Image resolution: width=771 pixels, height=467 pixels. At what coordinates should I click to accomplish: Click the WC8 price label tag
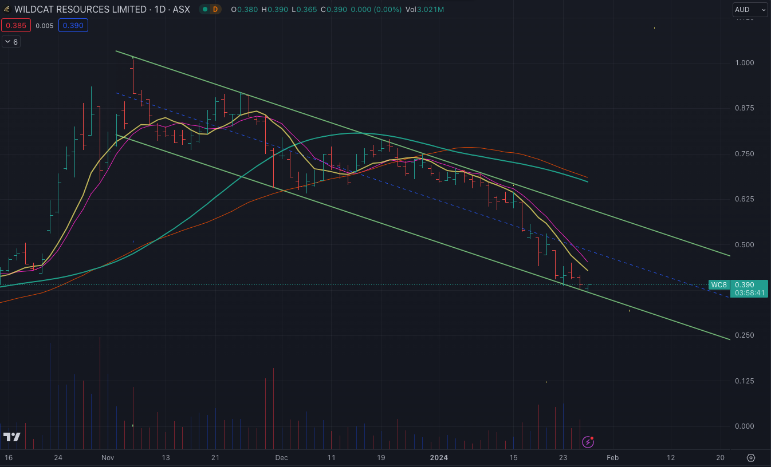click(719, 285)
